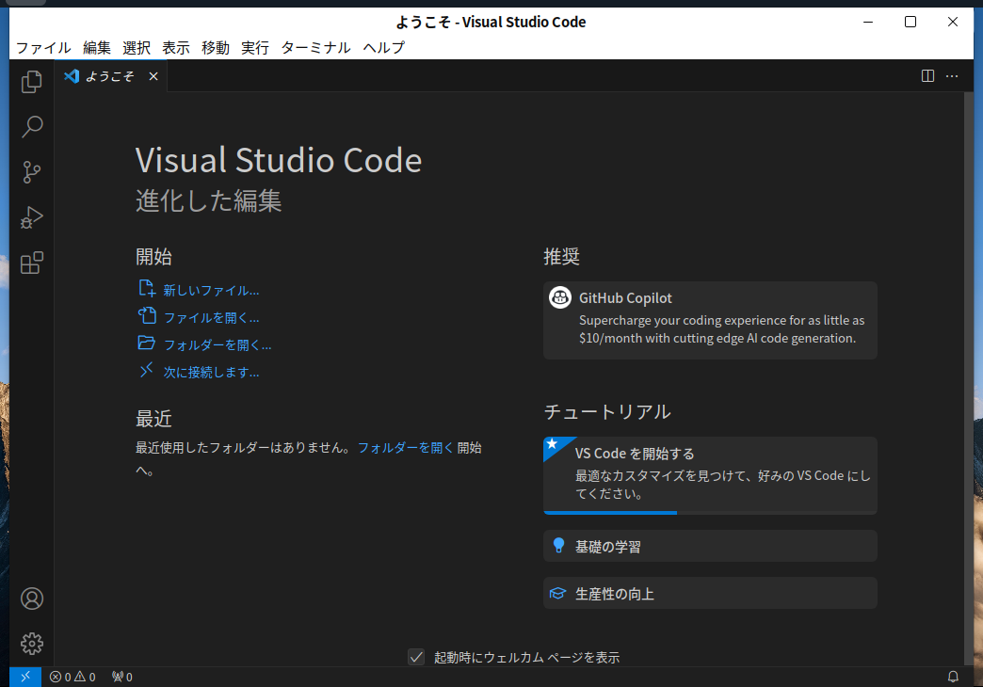Click the remote window indicator in status bar
The image size is (983, 687).
pyautogui.click(x=25, y=677)
